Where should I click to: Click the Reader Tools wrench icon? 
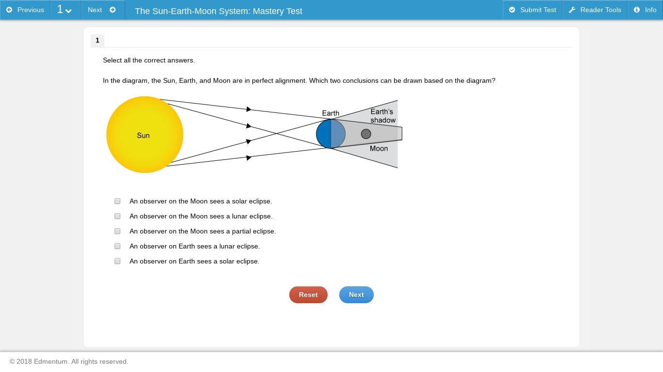572,10
